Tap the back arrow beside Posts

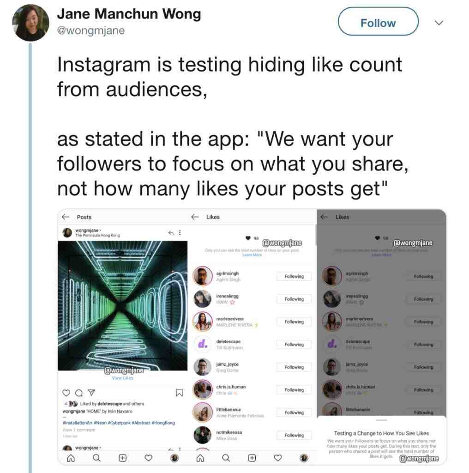[x=66, y=217]
